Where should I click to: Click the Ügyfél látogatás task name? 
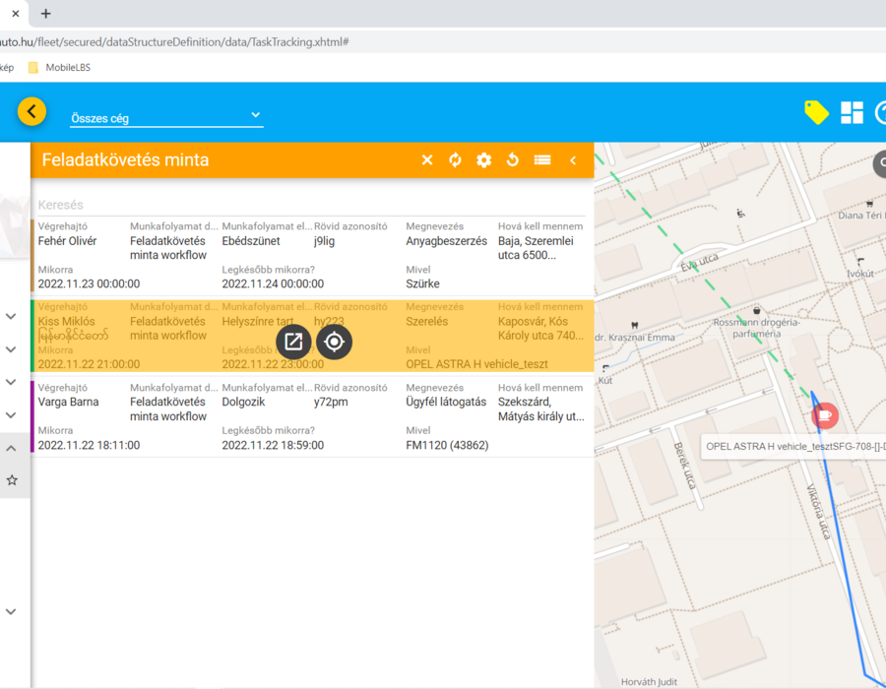446,403
